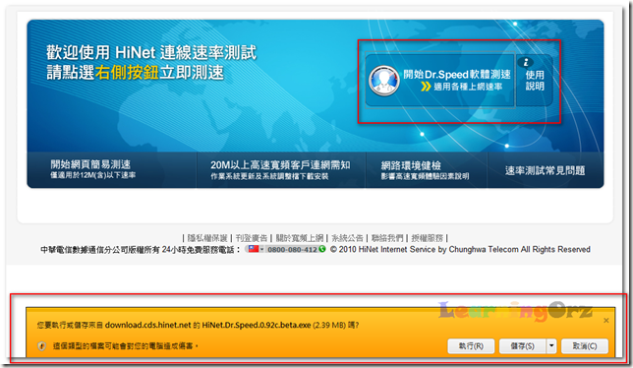Click the Dr.Speed doctor avatar icon
The width and height of the screenshot is (633, 368).
pyautogui.click(x=384, y=81)
